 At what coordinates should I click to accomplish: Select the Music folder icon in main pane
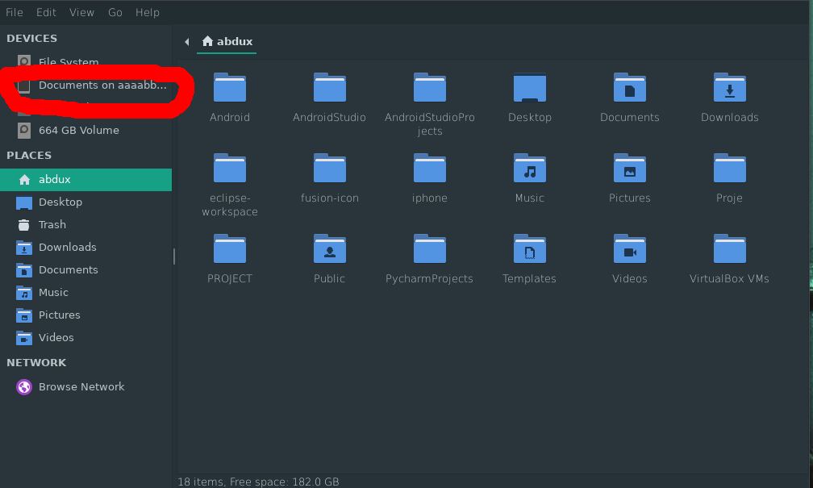tap(529, 168)
